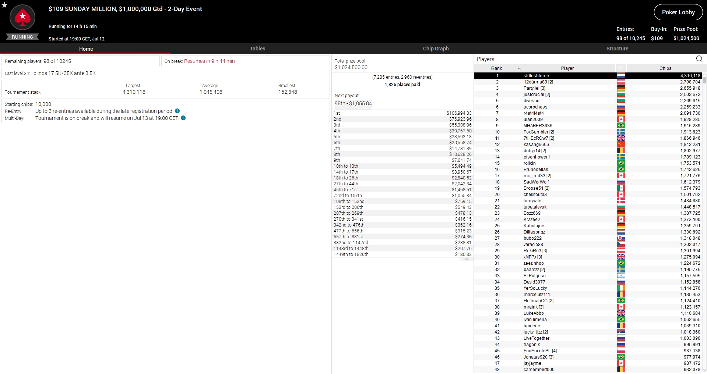The height and width of the screenshot is (374, 707).
Task: Select player row 12dürma89 [2]
Action: coord(588,82)
